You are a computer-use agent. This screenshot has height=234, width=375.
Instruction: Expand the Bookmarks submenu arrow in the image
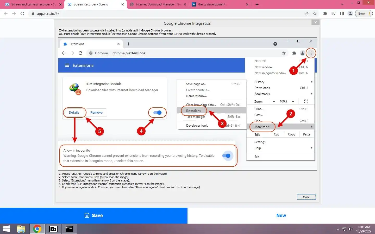312,94
